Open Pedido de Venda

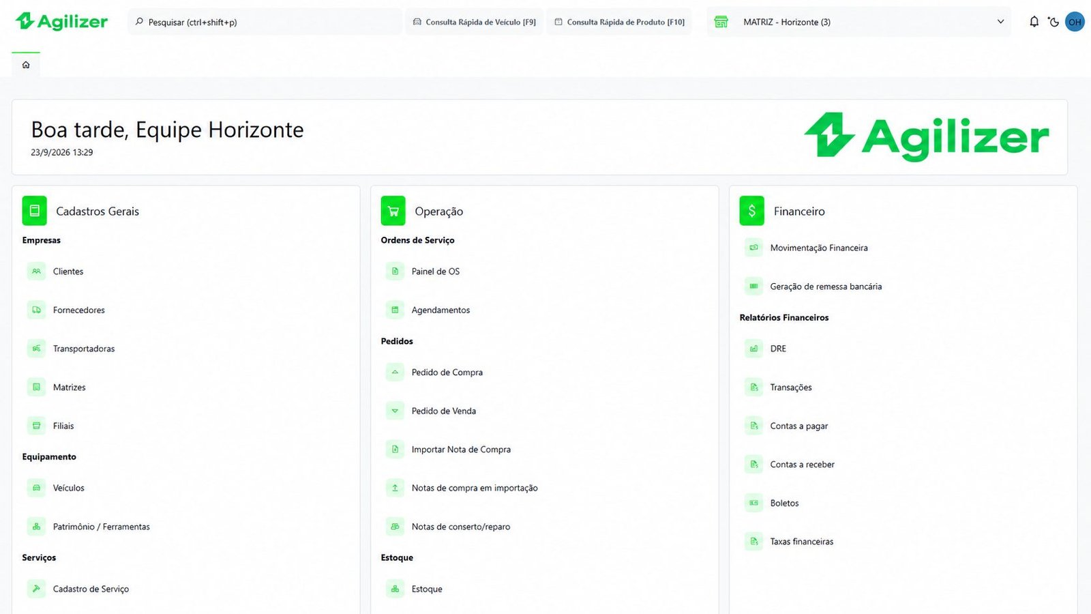[444, 411]
